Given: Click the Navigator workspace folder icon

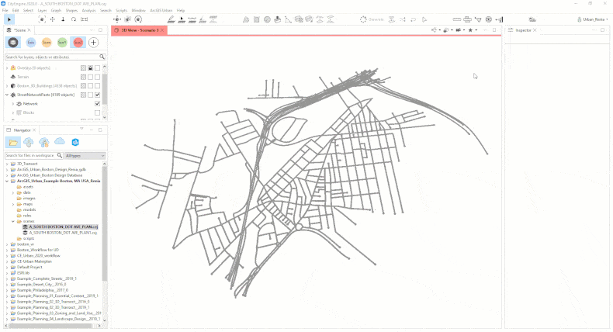Looking at the screenshot, I should coord(13,143).
